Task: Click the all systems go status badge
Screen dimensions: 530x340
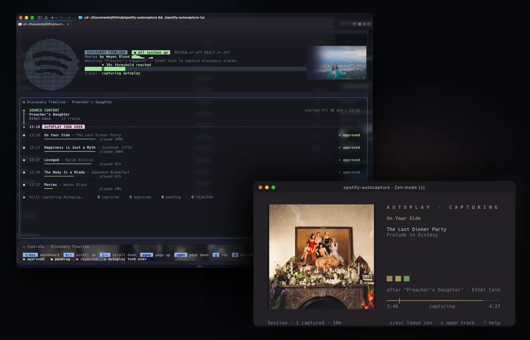Action: pos(151,53)
